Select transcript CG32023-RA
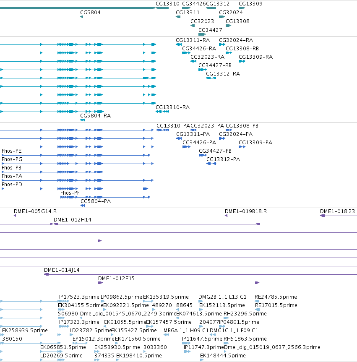The height and width of the screenshot is (362, 357). (207, 57)
